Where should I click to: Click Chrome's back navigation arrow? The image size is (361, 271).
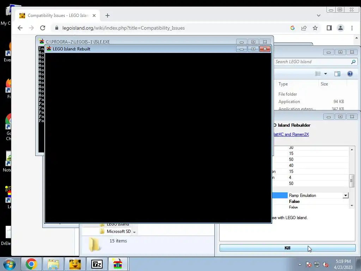click(x=20, y=28)
